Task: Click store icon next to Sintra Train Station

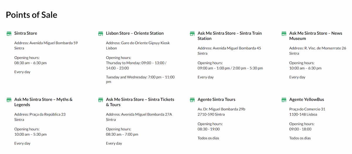Action: [192, 34]
